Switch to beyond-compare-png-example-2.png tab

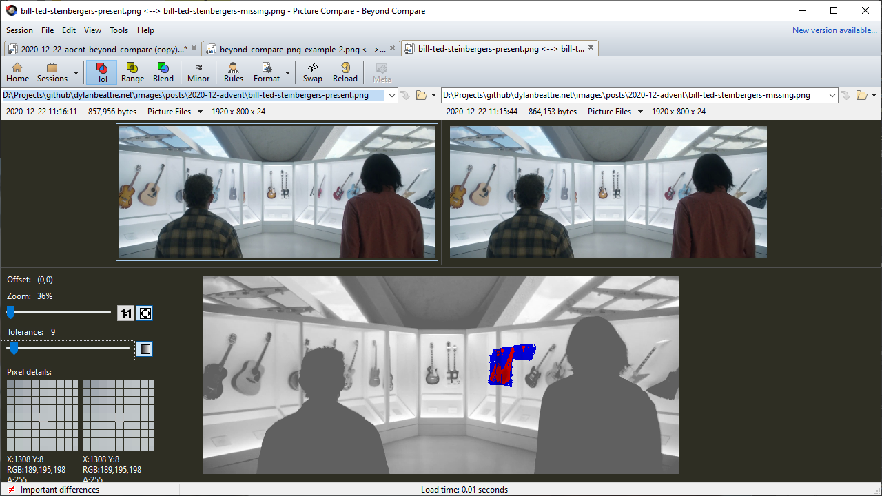click(302, 49)
